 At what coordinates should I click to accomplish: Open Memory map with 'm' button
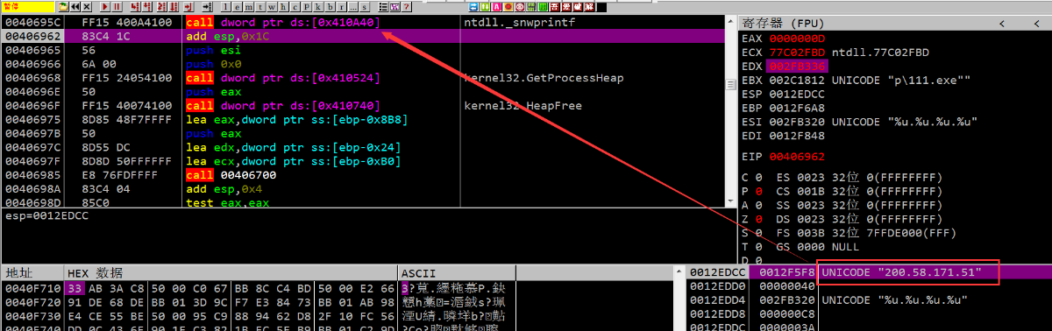[x=248, y=7]
